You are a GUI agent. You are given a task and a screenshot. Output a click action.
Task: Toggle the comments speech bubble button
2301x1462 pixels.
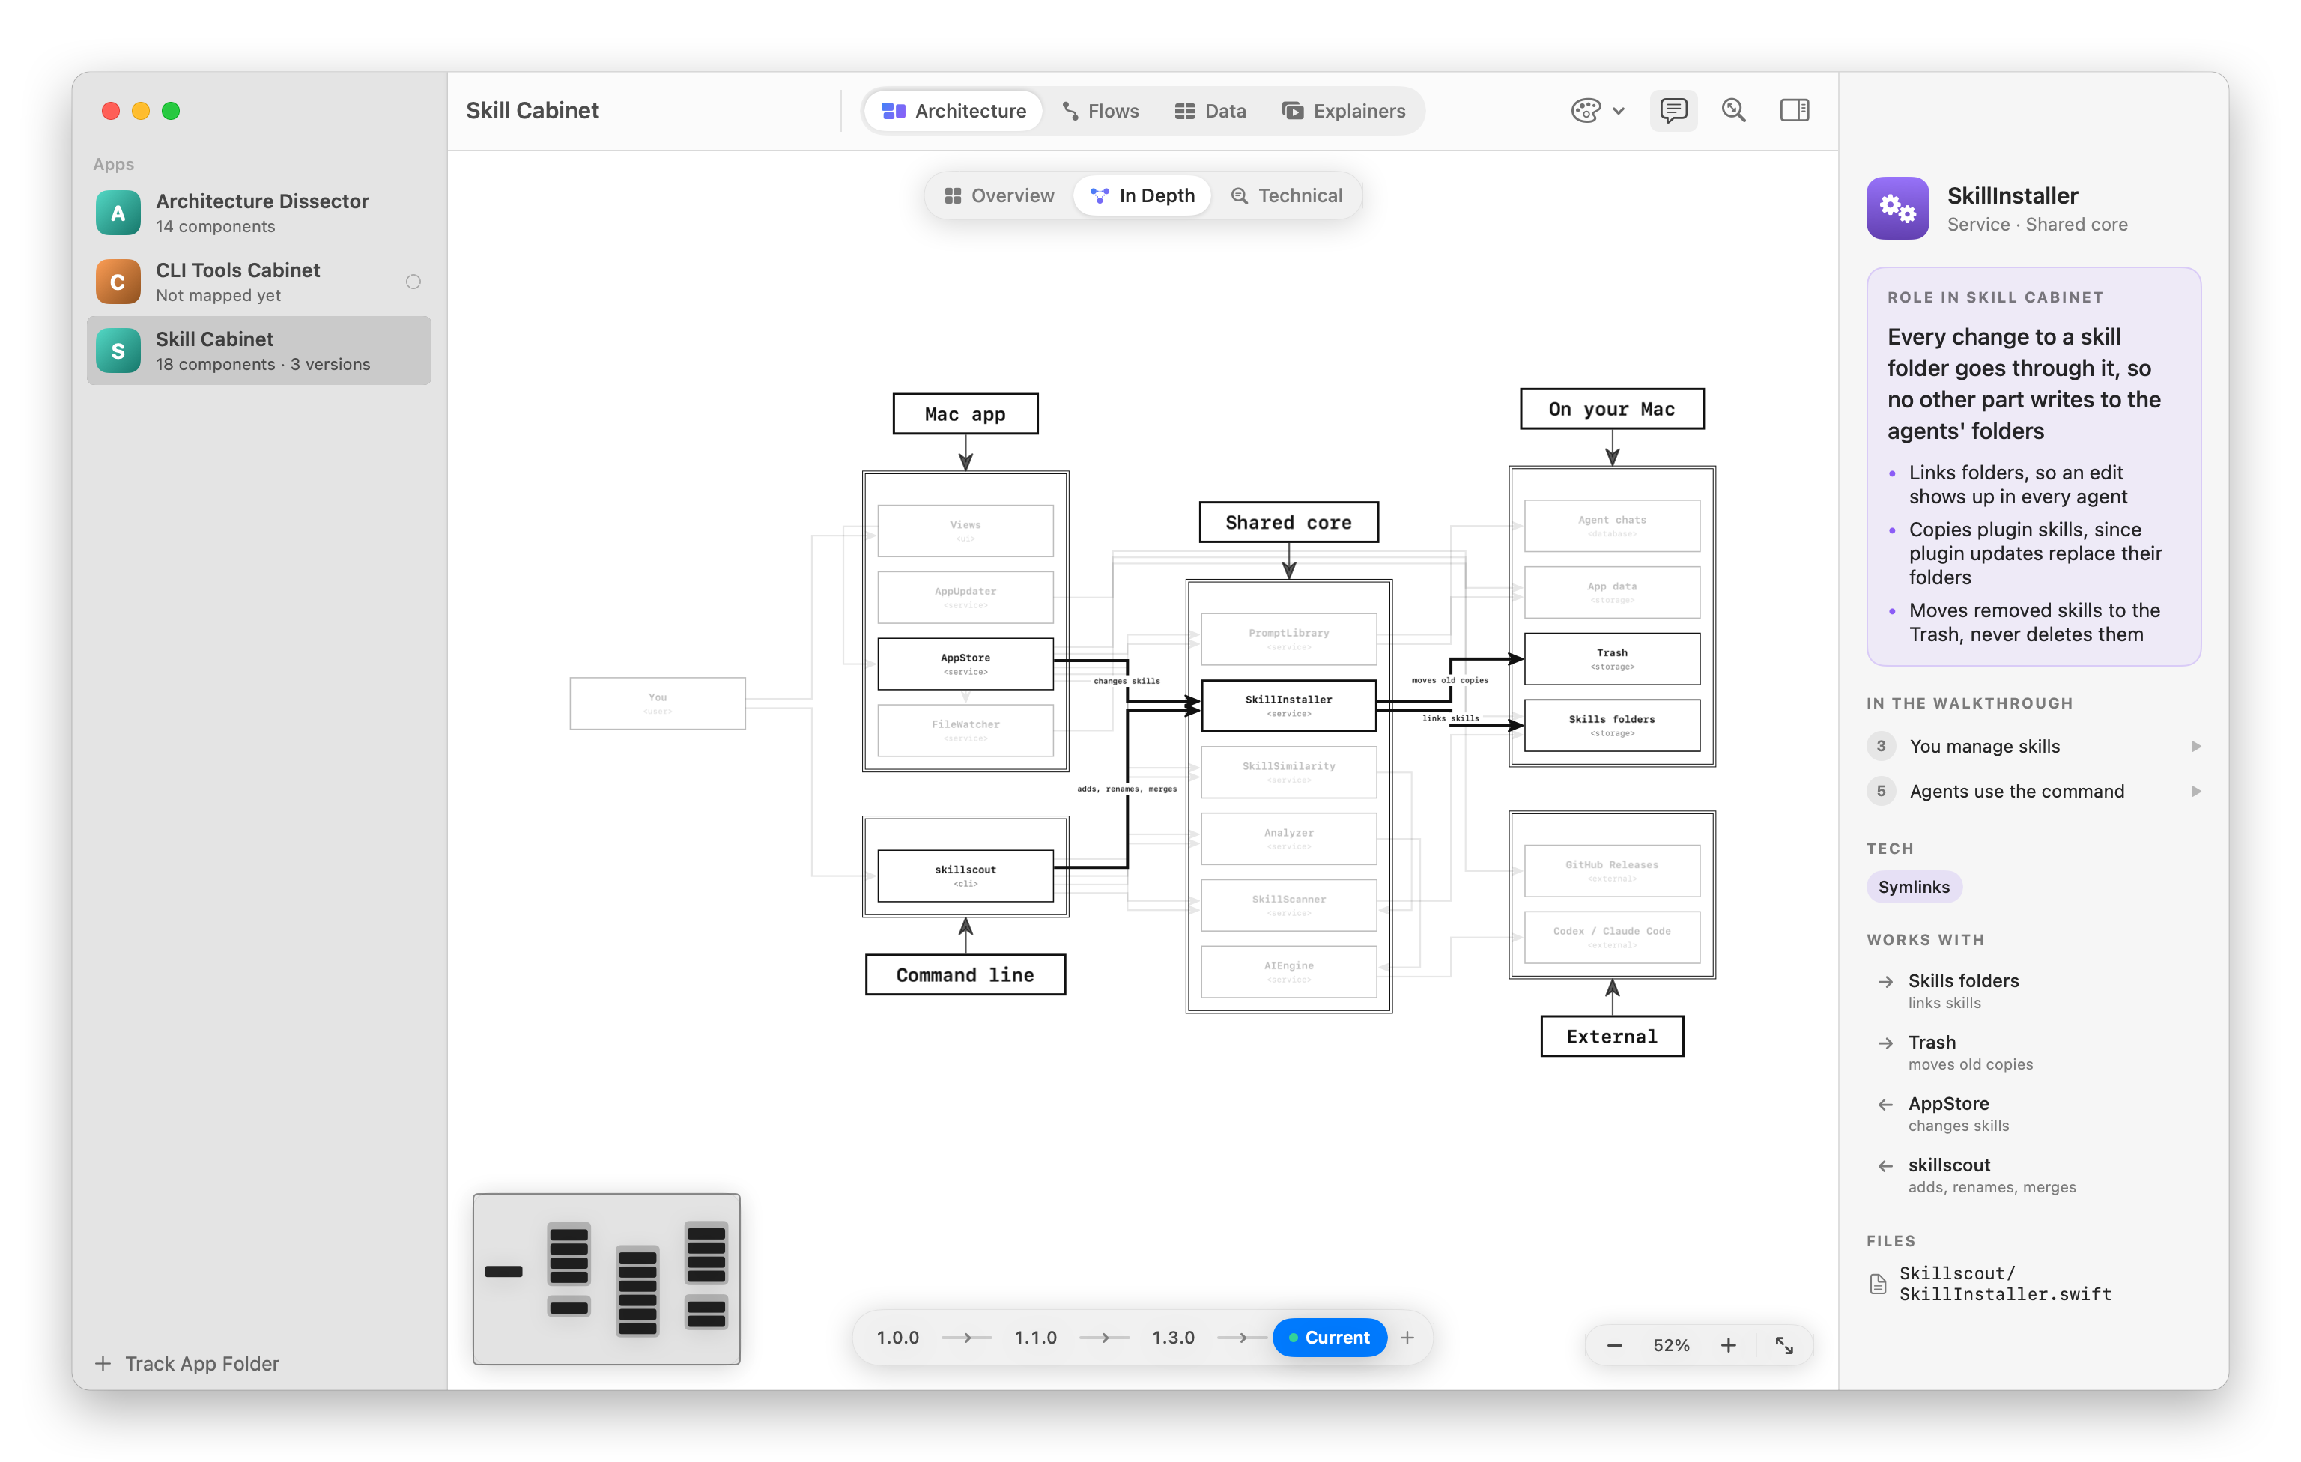(x=1673, y=111)
